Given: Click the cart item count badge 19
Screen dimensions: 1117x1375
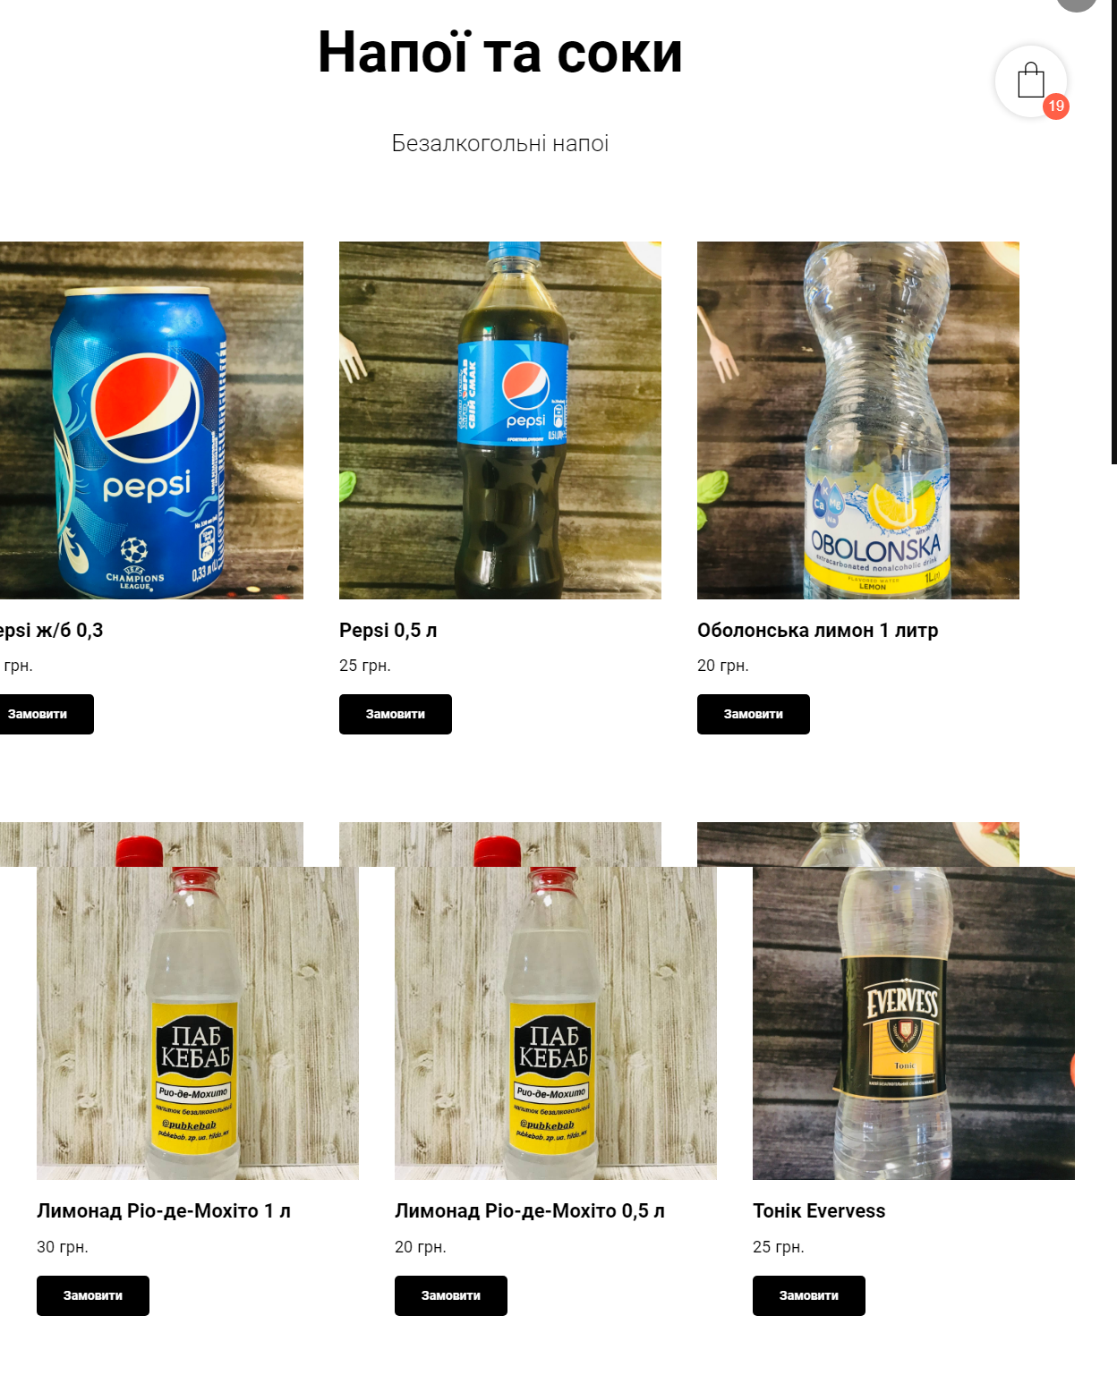Looking at the screenshot, I should point(1056,106).
